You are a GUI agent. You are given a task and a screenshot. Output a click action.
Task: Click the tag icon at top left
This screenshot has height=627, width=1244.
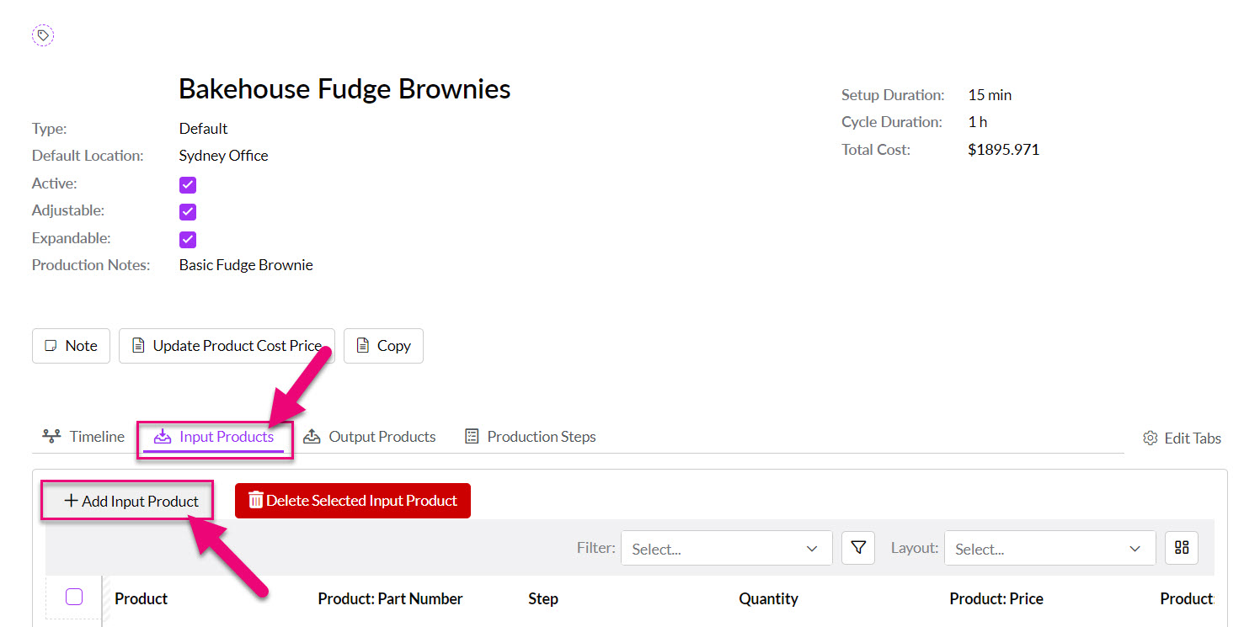pos(43,35)
